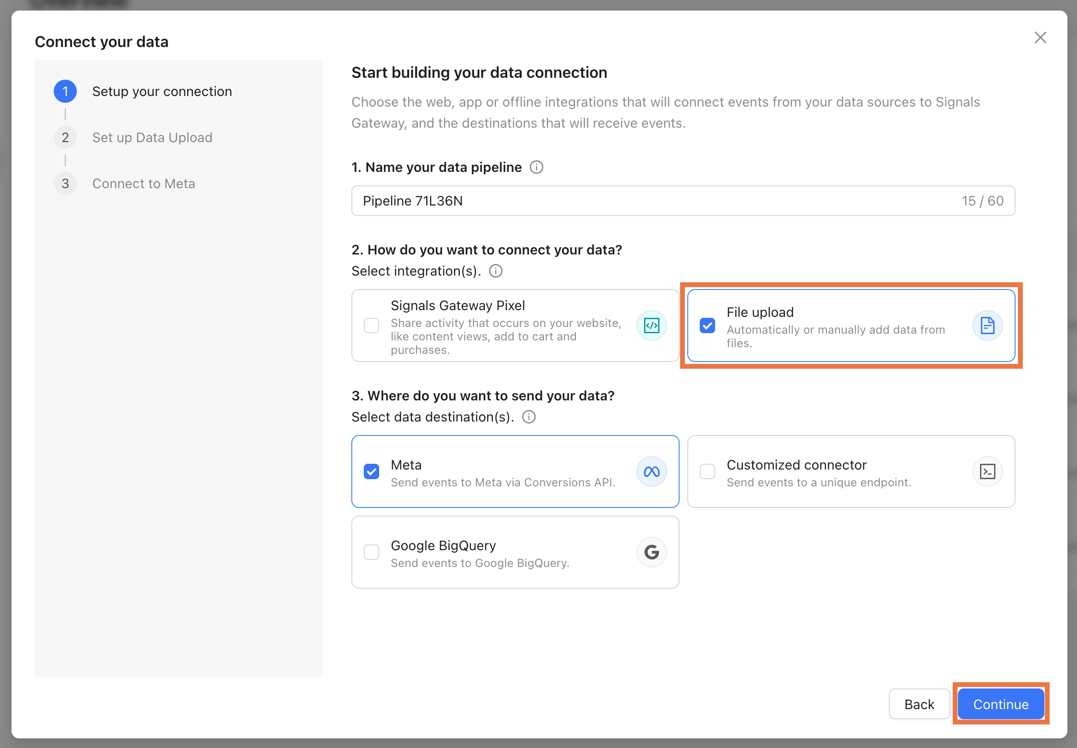Select step 2 Set up Data Upload
This screenshot has width=1077, height=748.
click(152, 137)
